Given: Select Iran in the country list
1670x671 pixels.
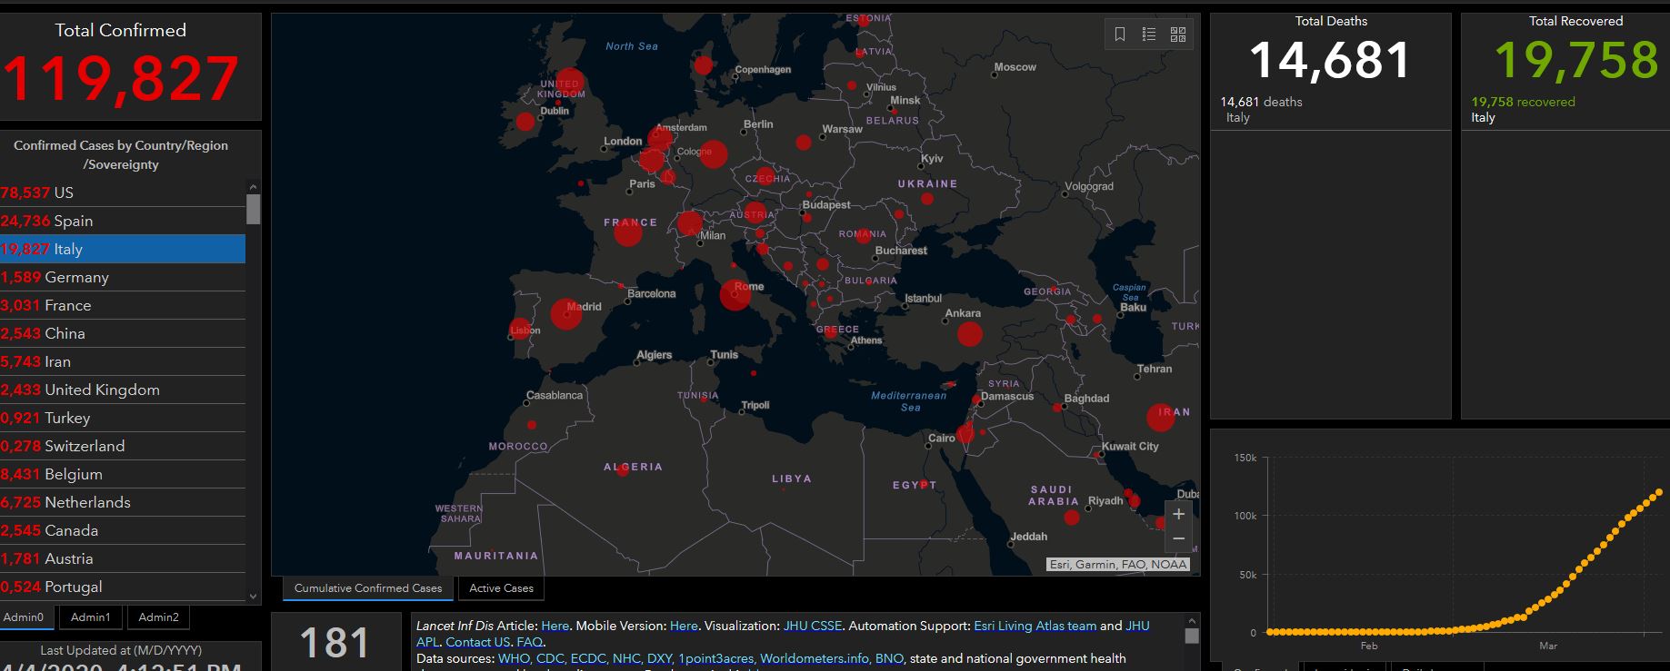Looking at the screenshot, I should pos(123,361).
